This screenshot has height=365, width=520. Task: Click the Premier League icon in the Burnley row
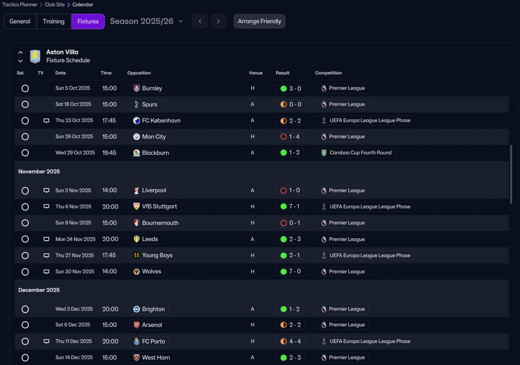tap(324, 88)
